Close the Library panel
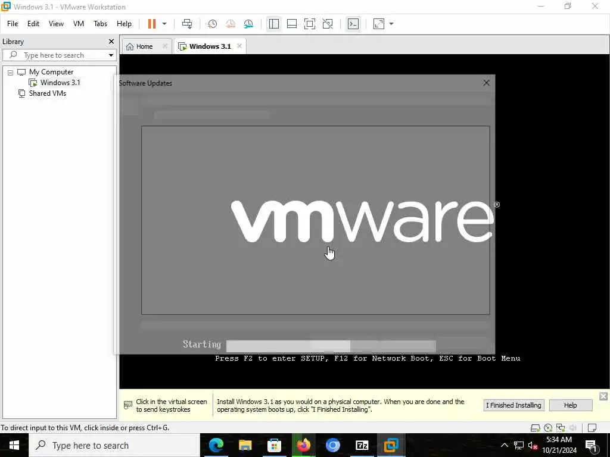The width and height of the screenshot is (610, 457). (x=111, y=42)
